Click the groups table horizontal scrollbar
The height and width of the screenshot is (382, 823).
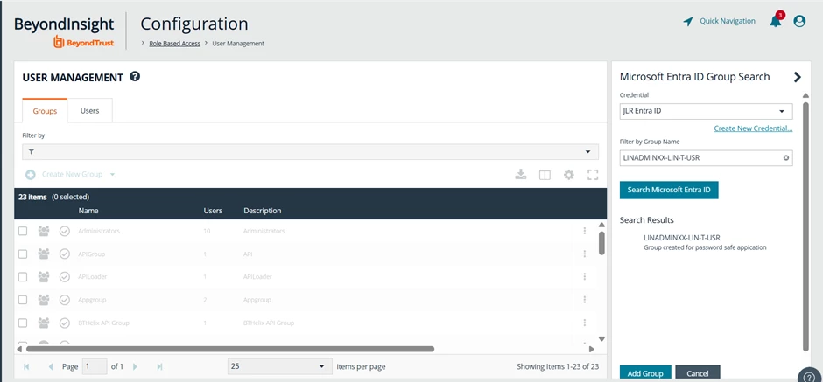point(230,349)
